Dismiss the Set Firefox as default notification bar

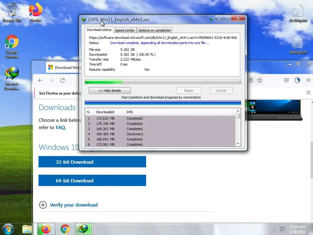click(308, 92)
